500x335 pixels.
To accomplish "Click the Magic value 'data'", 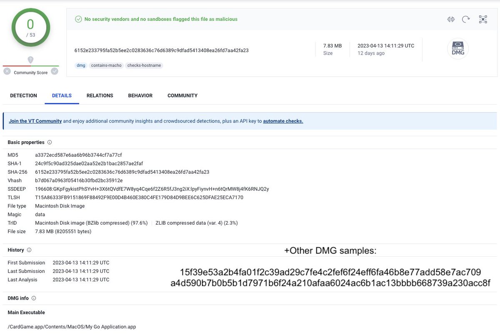I will [40, 214].
